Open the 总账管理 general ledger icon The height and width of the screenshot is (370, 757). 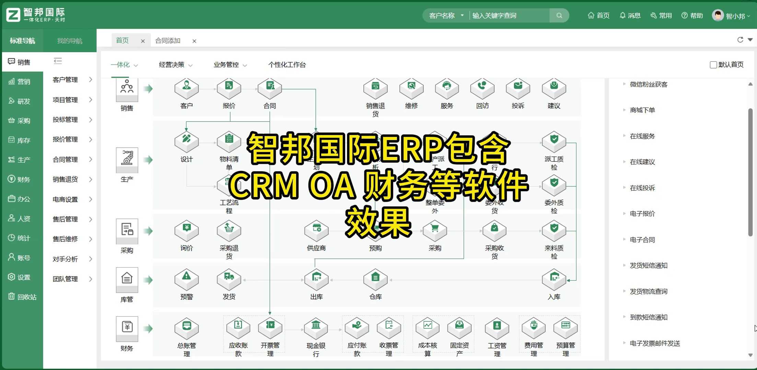click(x=186, y=328)
